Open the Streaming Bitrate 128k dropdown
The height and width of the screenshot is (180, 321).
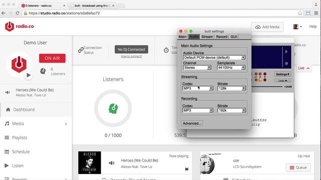[232, 88]
